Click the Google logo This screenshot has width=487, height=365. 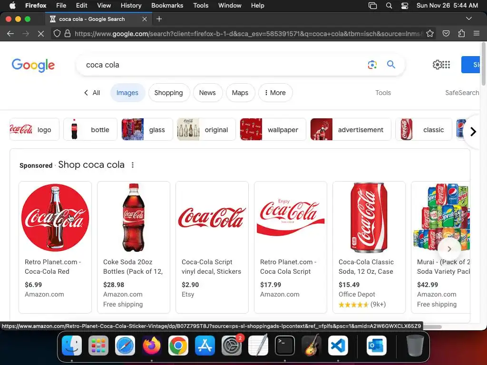pyautogui.click(x=33, y=65)
